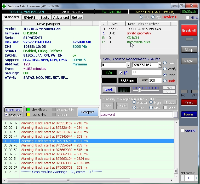Decrease API number with minus button
The width and height of the screenshot is (200, 184).
coord(182,178)
